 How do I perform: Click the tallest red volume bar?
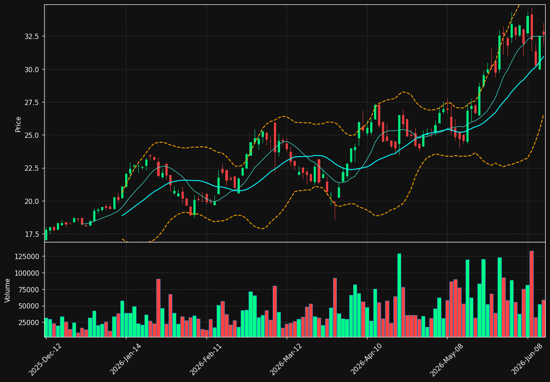click(x=532, y=294)
